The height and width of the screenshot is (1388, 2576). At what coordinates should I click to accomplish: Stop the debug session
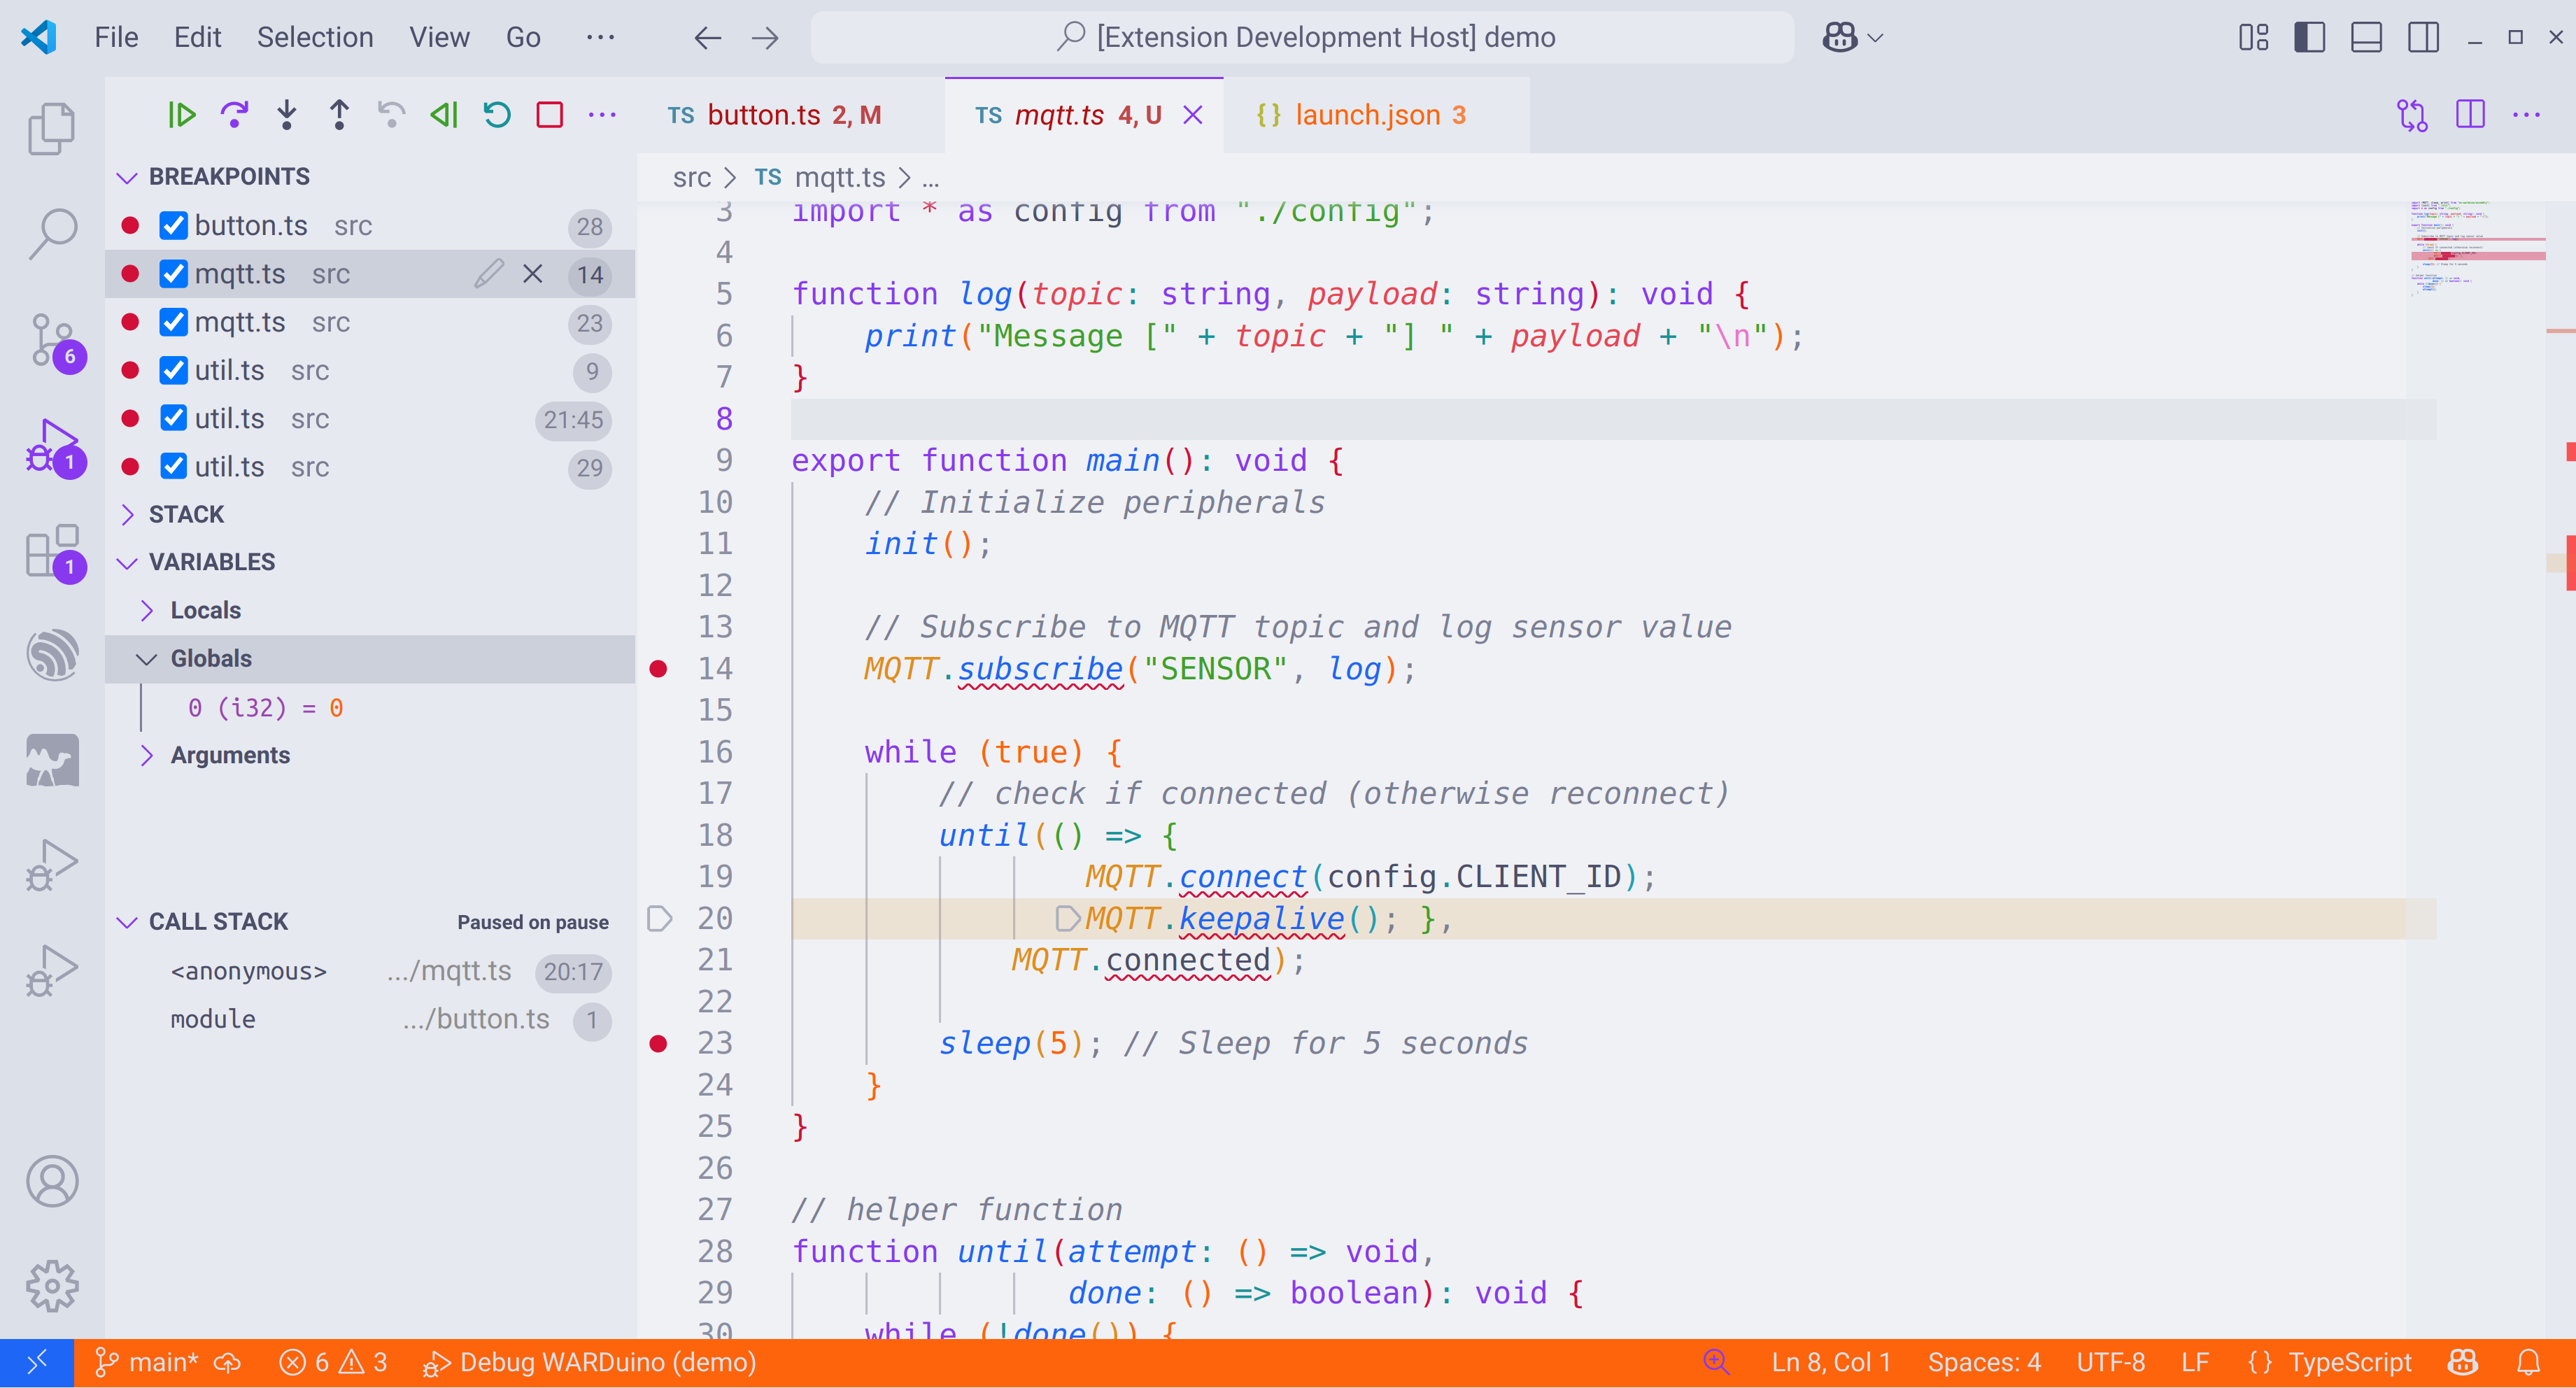click(x=550, y=115)
